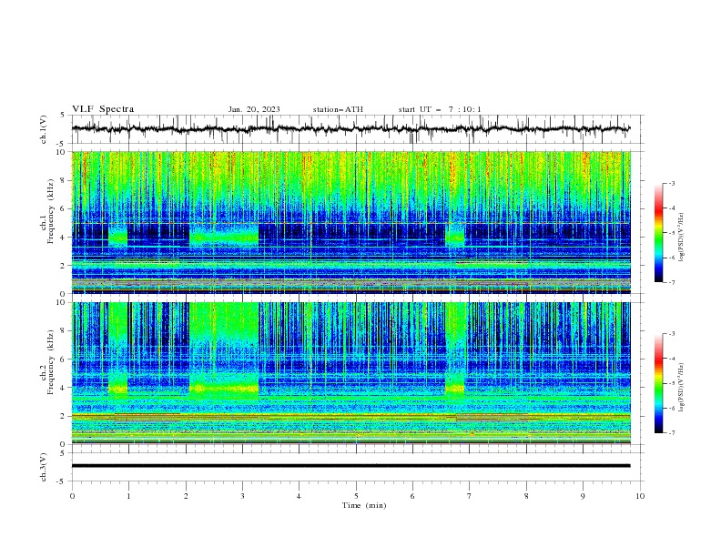Click time-axis tick label "10" at bottom right
This screenshot has height=557, width=721.
point(640,496)
